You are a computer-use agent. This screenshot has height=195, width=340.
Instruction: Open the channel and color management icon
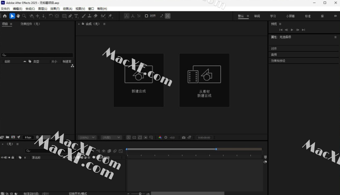click(160, 137)
